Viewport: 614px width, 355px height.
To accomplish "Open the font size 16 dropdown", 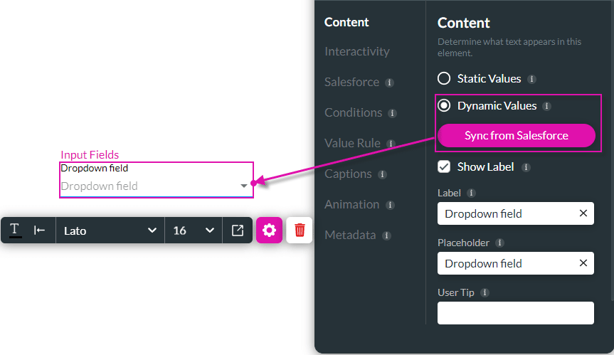I will tap(194, 230).
